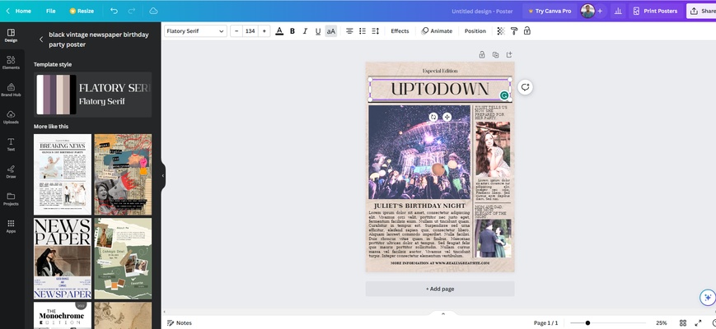Open the File menu

[51, 11]
